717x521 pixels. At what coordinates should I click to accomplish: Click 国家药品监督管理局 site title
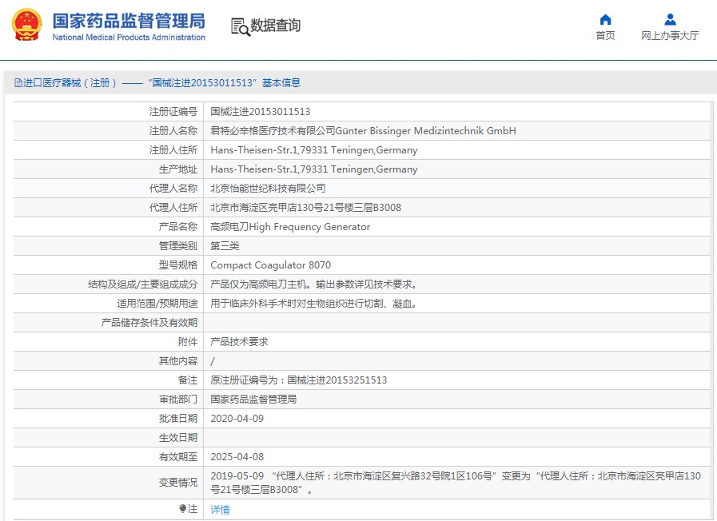129,21
